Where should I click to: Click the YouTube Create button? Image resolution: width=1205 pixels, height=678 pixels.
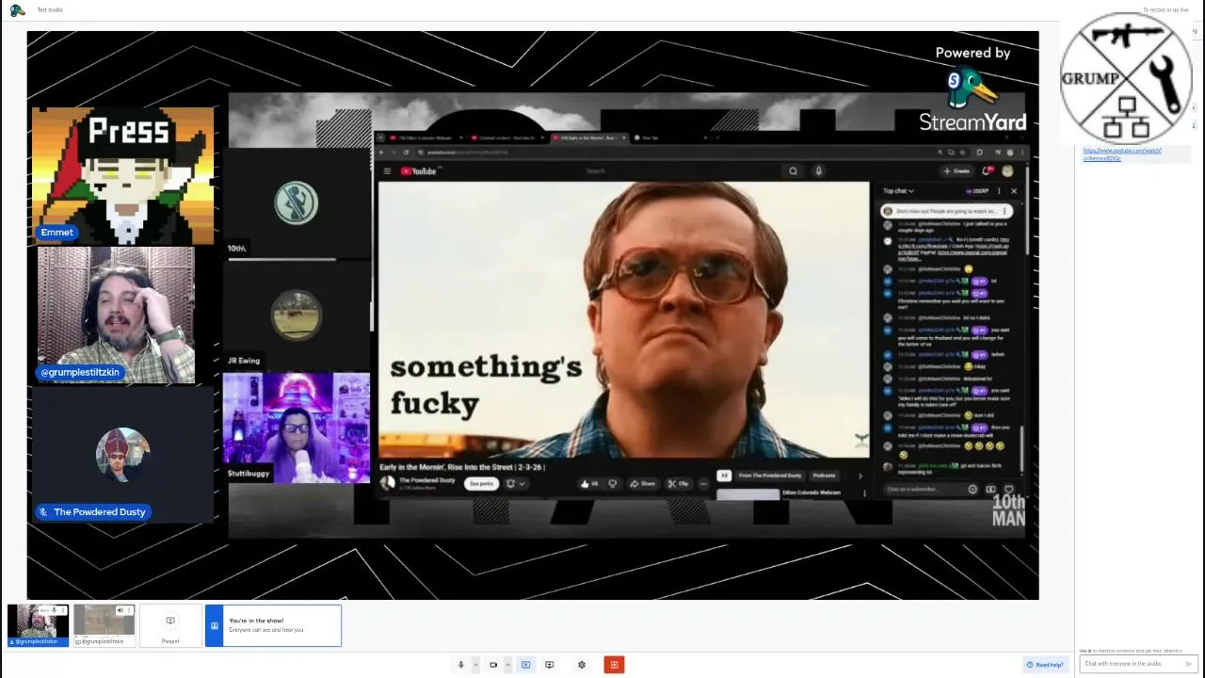[x=956, y=171]
